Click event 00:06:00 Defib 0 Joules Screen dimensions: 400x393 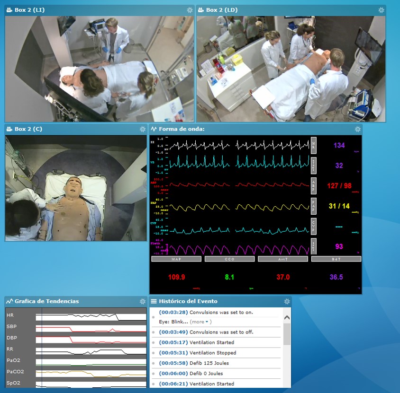191,374
